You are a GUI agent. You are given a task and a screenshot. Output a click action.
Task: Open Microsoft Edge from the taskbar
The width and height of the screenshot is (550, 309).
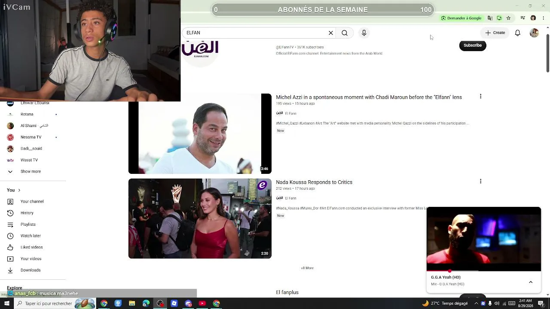pyautogui.click(x=146, y=303)
